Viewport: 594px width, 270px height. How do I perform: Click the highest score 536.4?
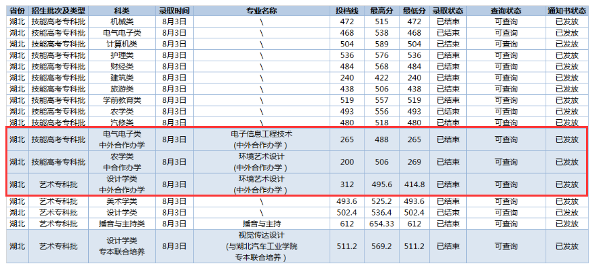click(381, 213)
